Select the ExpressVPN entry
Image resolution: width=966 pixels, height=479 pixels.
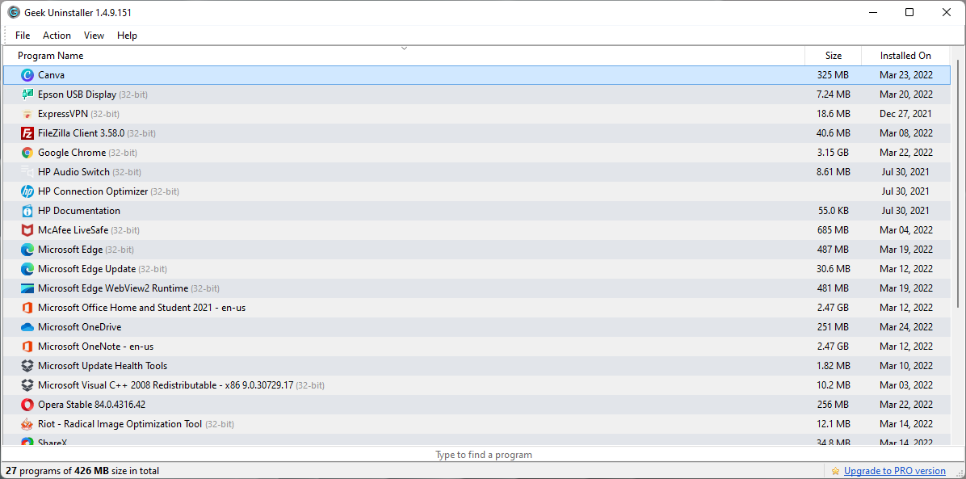click(x=477, y=114)
